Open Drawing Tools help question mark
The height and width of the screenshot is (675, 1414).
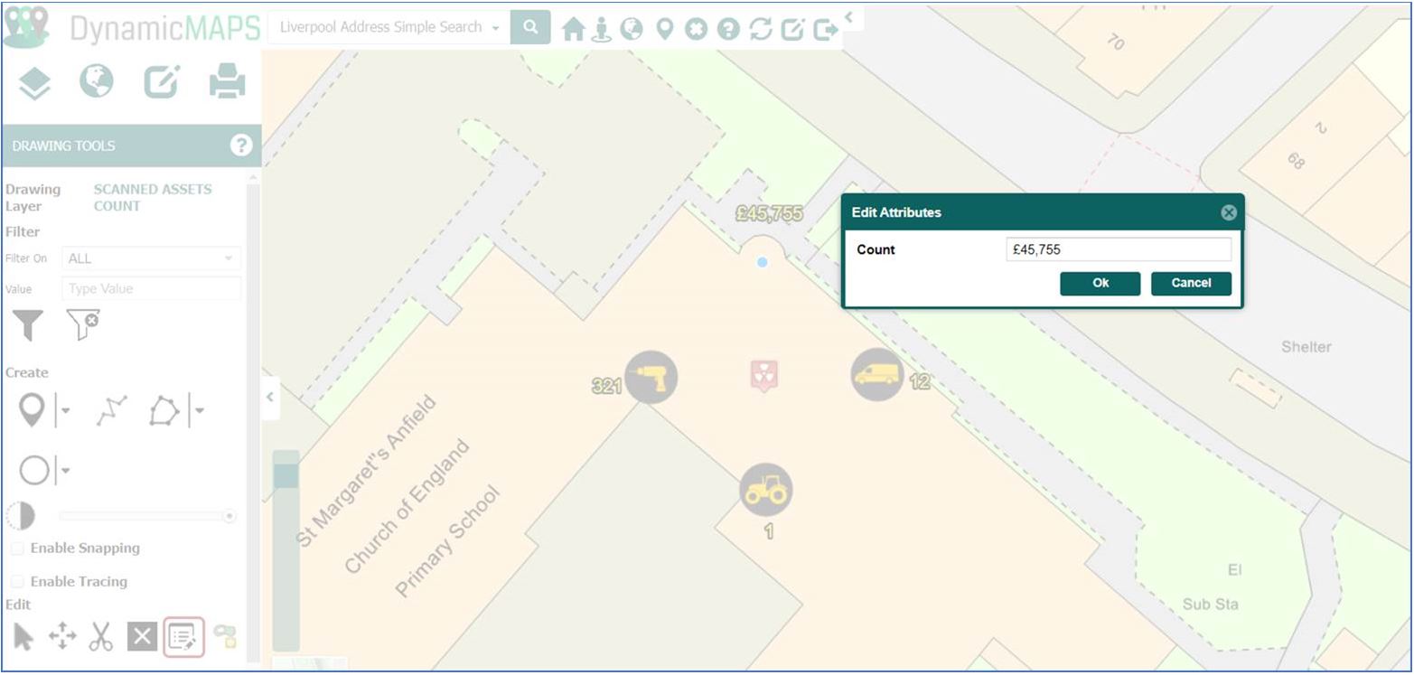tap(240, 145)
